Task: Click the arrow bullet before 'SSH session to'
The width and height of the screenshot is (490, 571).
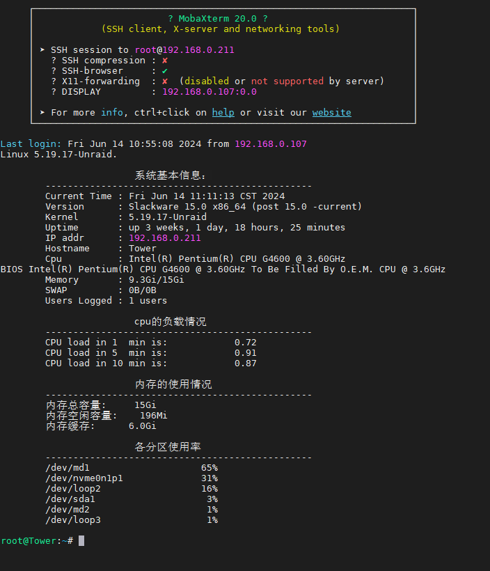Action: click(42, 50)
